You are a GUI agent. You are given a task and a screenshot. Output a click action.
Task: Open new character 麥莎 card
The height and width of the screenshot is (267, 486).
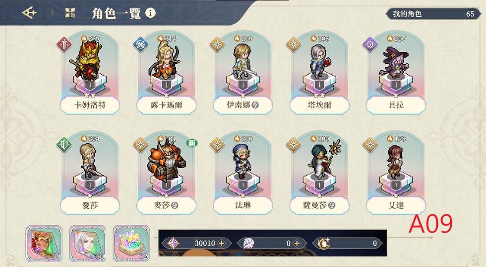(x=167, y=173)
